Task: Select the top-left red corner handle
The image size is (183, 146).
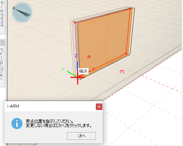Action: coord(75,22)
